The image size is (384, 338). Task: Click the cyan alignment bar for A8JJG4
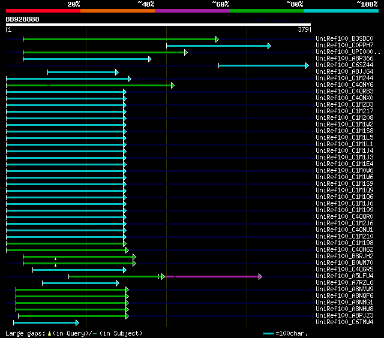[x=82, y=72]
